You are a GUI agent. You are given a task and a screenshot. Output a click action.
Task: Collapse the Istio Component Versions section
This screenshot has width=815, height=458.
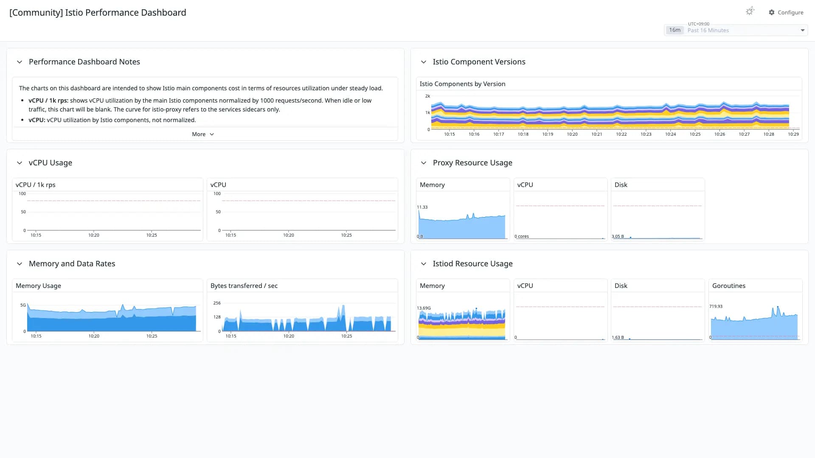[x=423, y=62]
